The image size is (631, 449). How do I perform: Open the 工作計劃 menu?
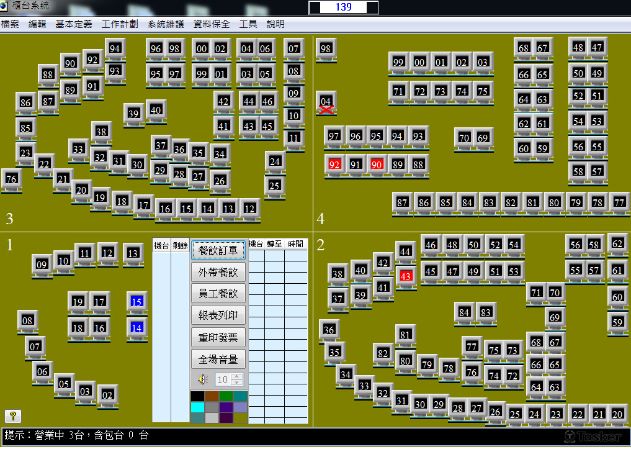[x=120, y=24]
